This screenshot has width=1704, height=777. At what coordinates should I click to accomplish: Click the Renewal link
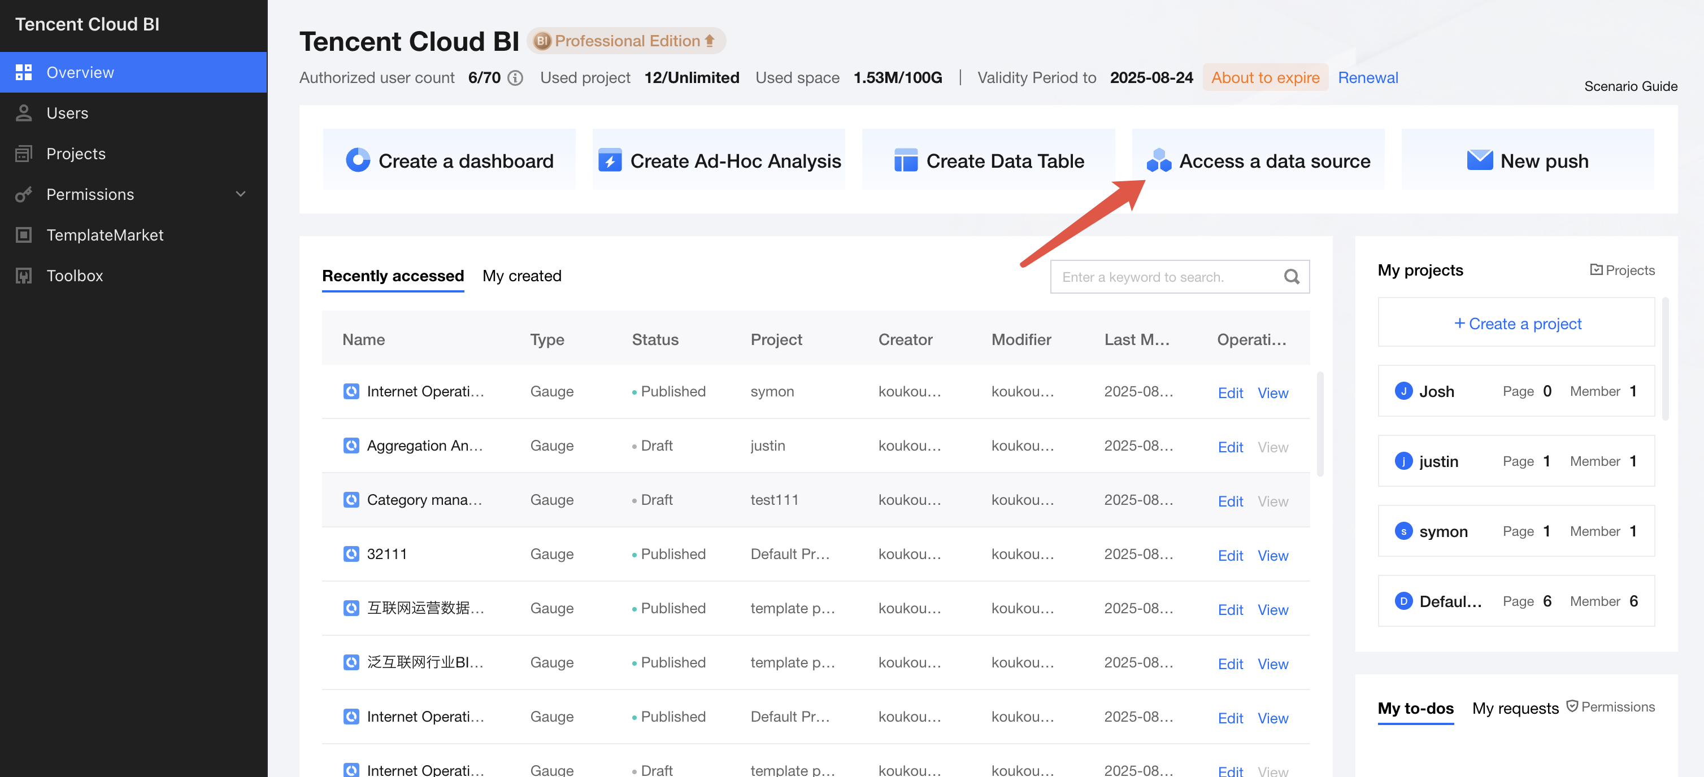point(1367,78)
